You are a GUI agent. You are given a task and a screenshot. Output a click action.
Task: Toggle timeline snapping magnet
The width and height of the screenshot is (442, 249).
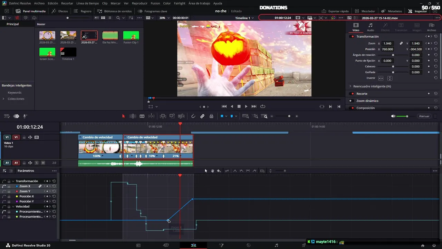pyautogui.click(x=193, y=116)
